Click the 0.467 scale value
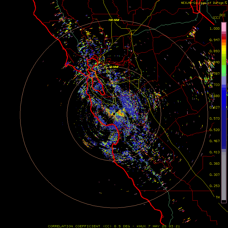The image size is (228, 228). click(215, 141)
